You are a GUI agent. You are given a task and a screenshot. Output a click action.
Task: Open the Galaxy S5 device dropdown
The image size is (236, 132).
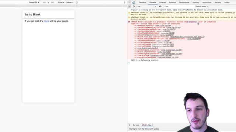pyautogui.click(x=34, y=3)
